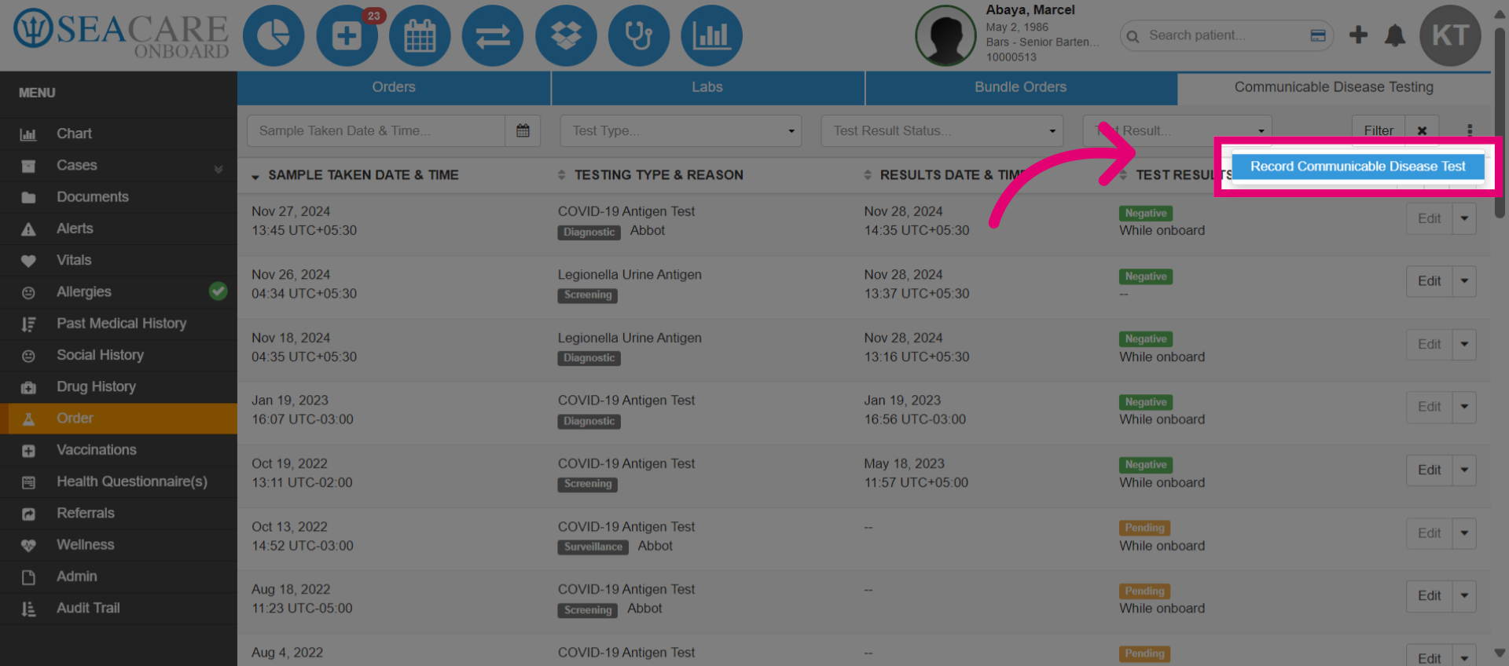Open the calendar icon in top toolbar
The width and height of the screenshot is (1509, 666).
(420, 35)
